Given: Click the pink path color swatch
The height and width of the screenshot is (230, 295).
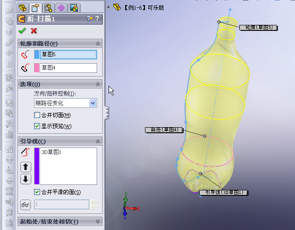Looking at the screenshot, I should (x=37, y=68).
